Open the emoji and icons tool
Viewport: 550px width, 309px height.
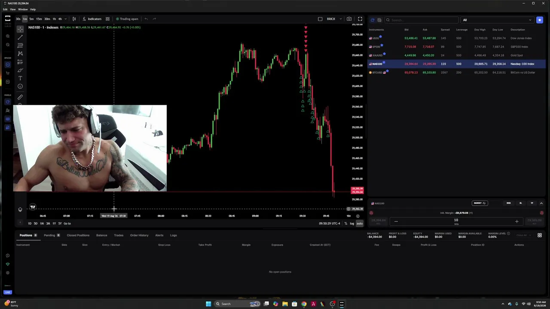coord(20,86)
